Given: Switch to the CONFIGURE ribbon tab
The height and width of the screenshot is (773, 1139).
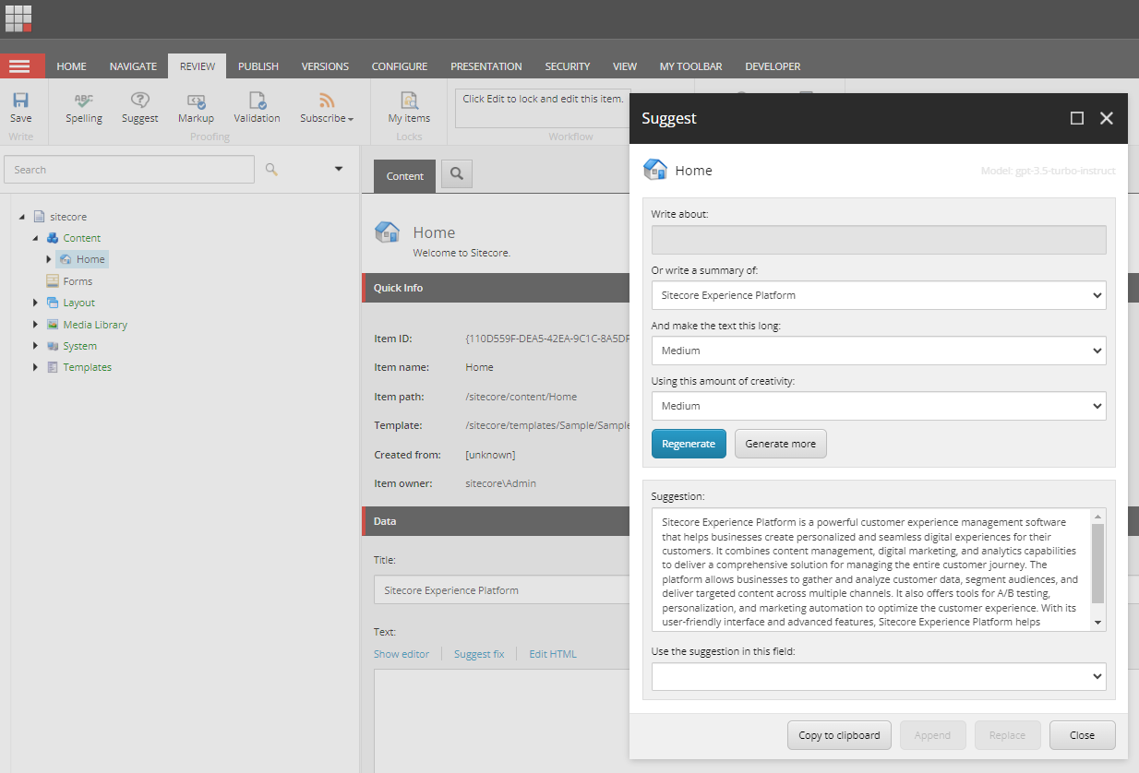Looking at the screenshot, I should (400, 66).
